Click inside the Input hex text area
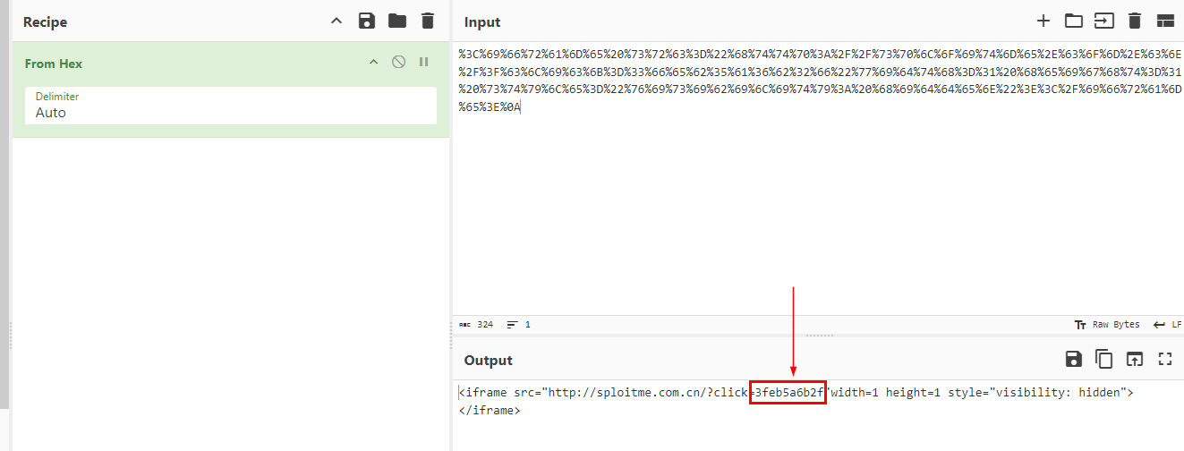 818,179
